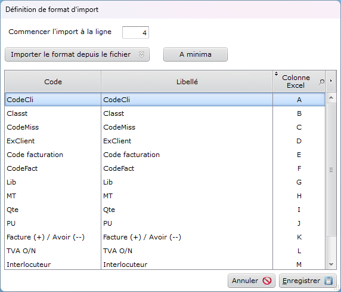Click Excel column cell E
The width and height of the screenshot is (341, 292).
299,155
